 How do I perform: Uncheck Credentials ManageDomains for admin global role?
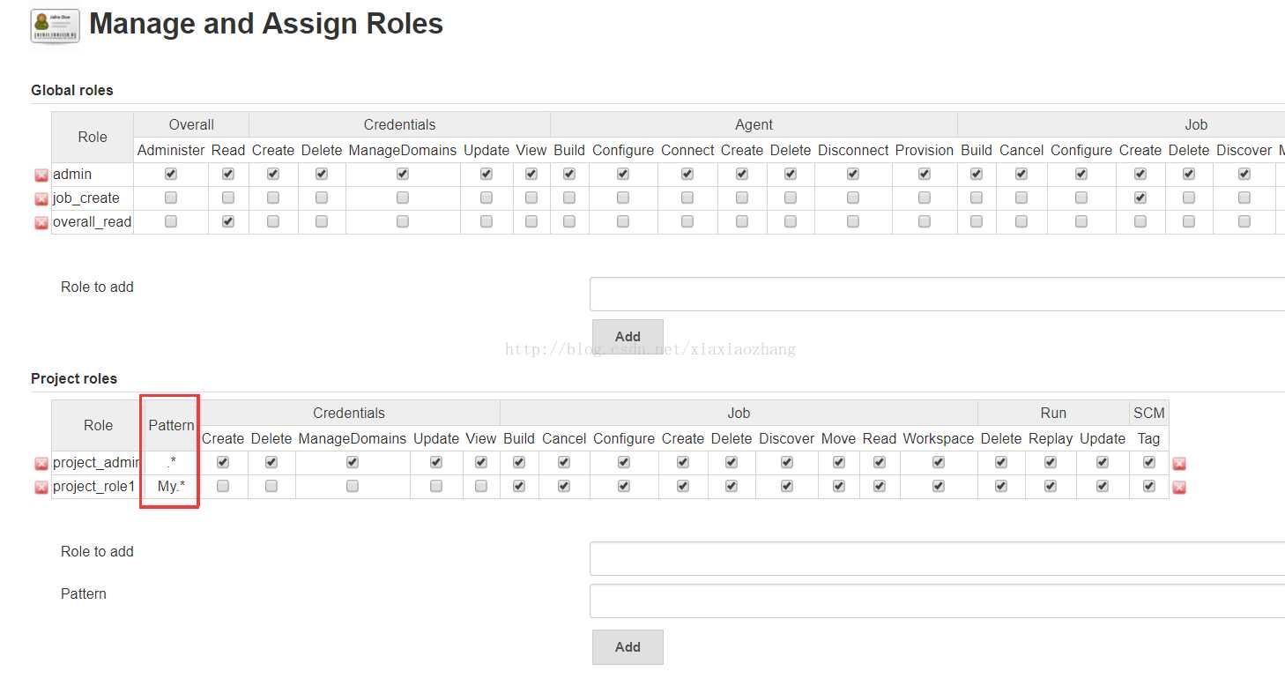pos(403,174)
